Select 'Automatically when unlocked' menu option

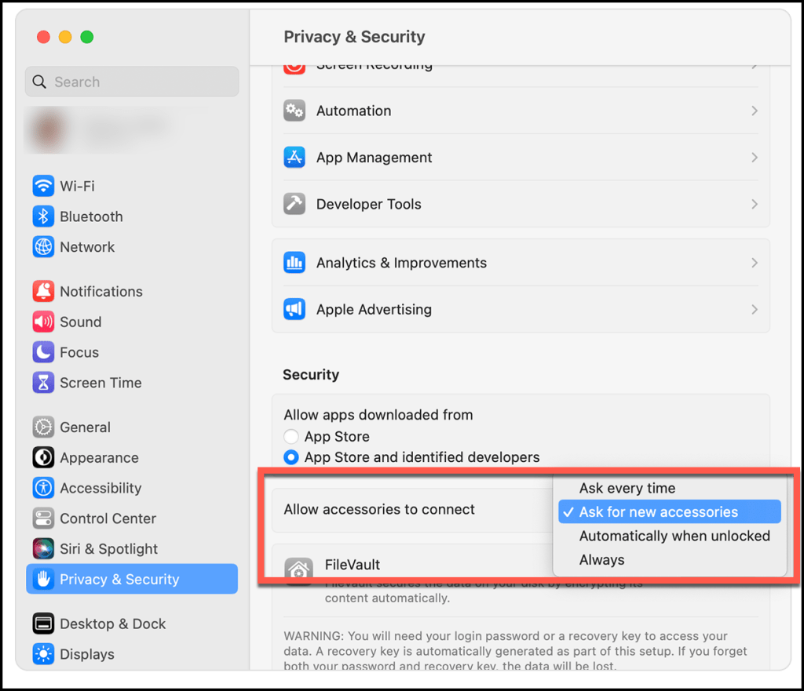(x=674, y=536)
